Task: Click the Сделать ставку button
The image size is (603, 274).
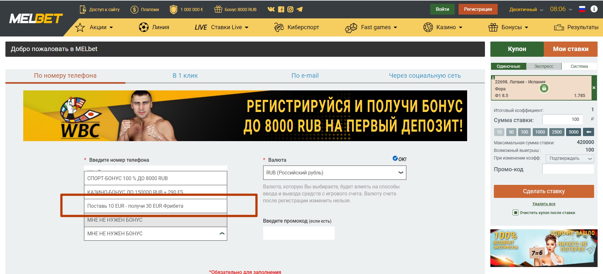Action: point(544,191)
